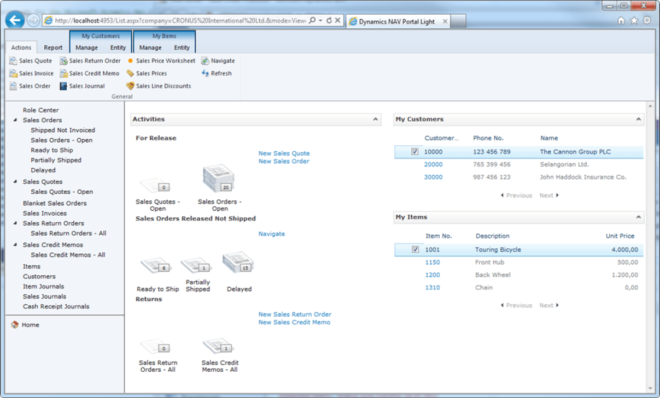Viewport: 660px width, 398px height.
Task: Toggle the checkbox for customer 10000
Action: (x=415, y=152)
